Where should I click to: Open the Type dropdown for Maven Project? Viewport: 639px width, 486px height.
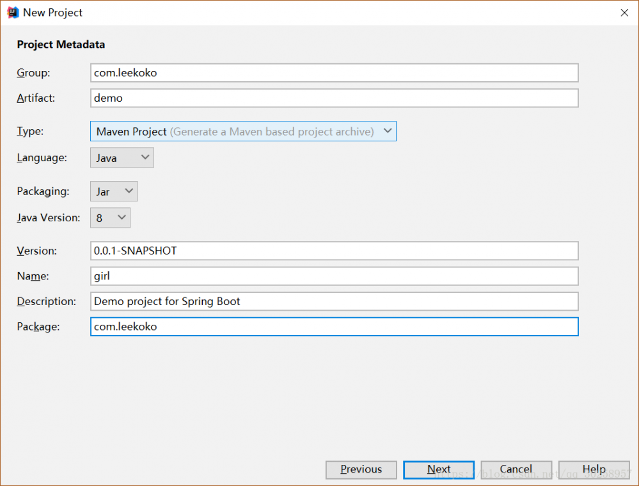[x=243, y=132]
